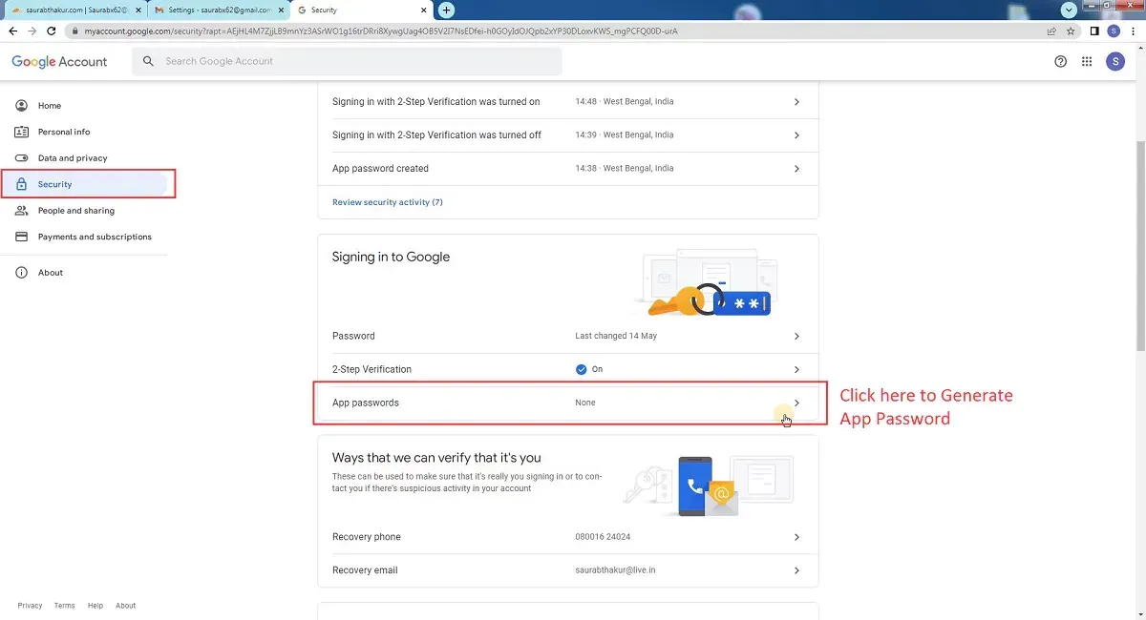Expand the Password row chevron
Screen dimensions: 1146x620
click(796, 336)
